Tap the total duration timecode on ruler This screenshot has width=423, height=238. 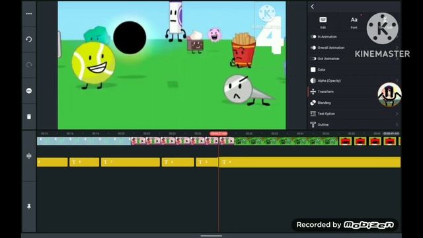click(391, 134)
